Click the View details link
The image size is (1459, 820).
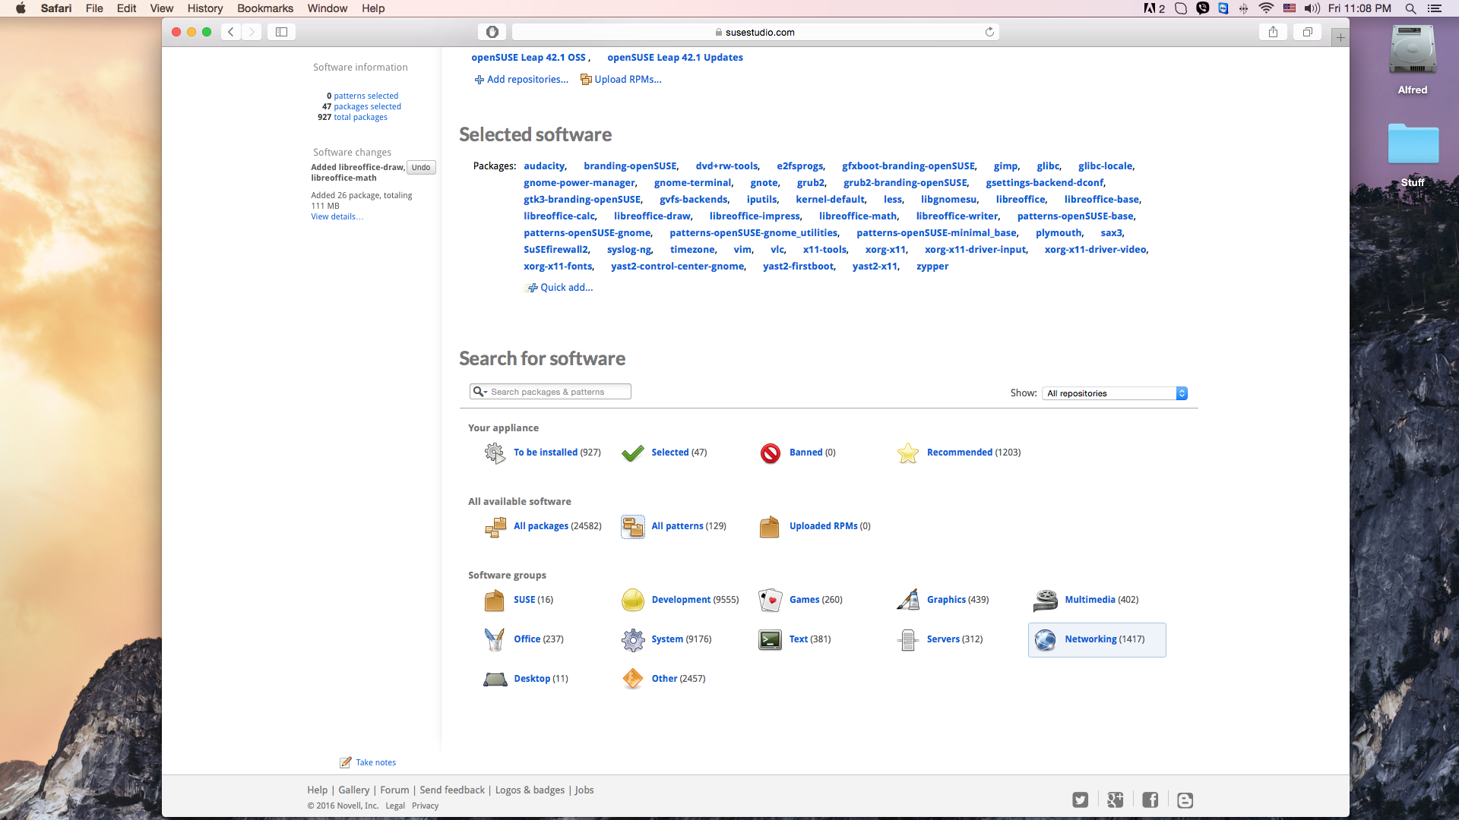pyautogui.click(x=337, y=216)
